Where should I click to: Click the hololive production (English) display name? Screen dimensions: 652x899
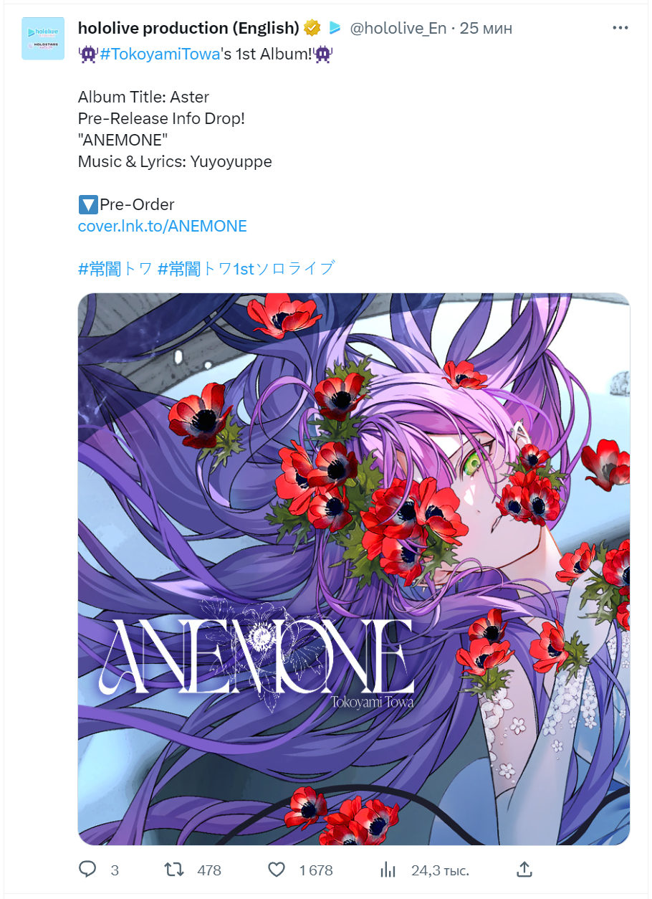(188, 28)
